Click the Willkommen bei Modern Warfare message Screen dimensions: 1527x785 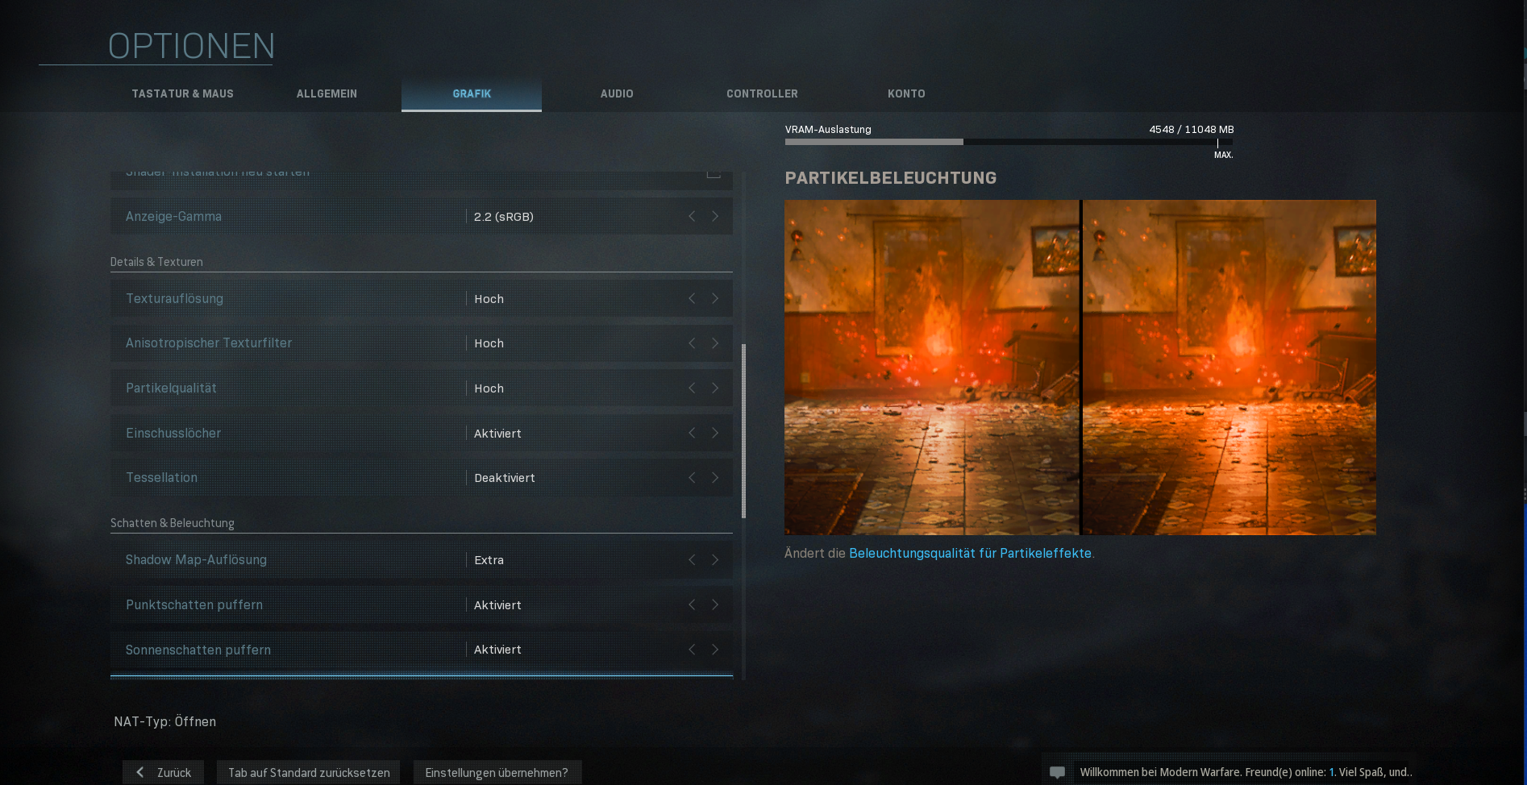click(1246, 772)
